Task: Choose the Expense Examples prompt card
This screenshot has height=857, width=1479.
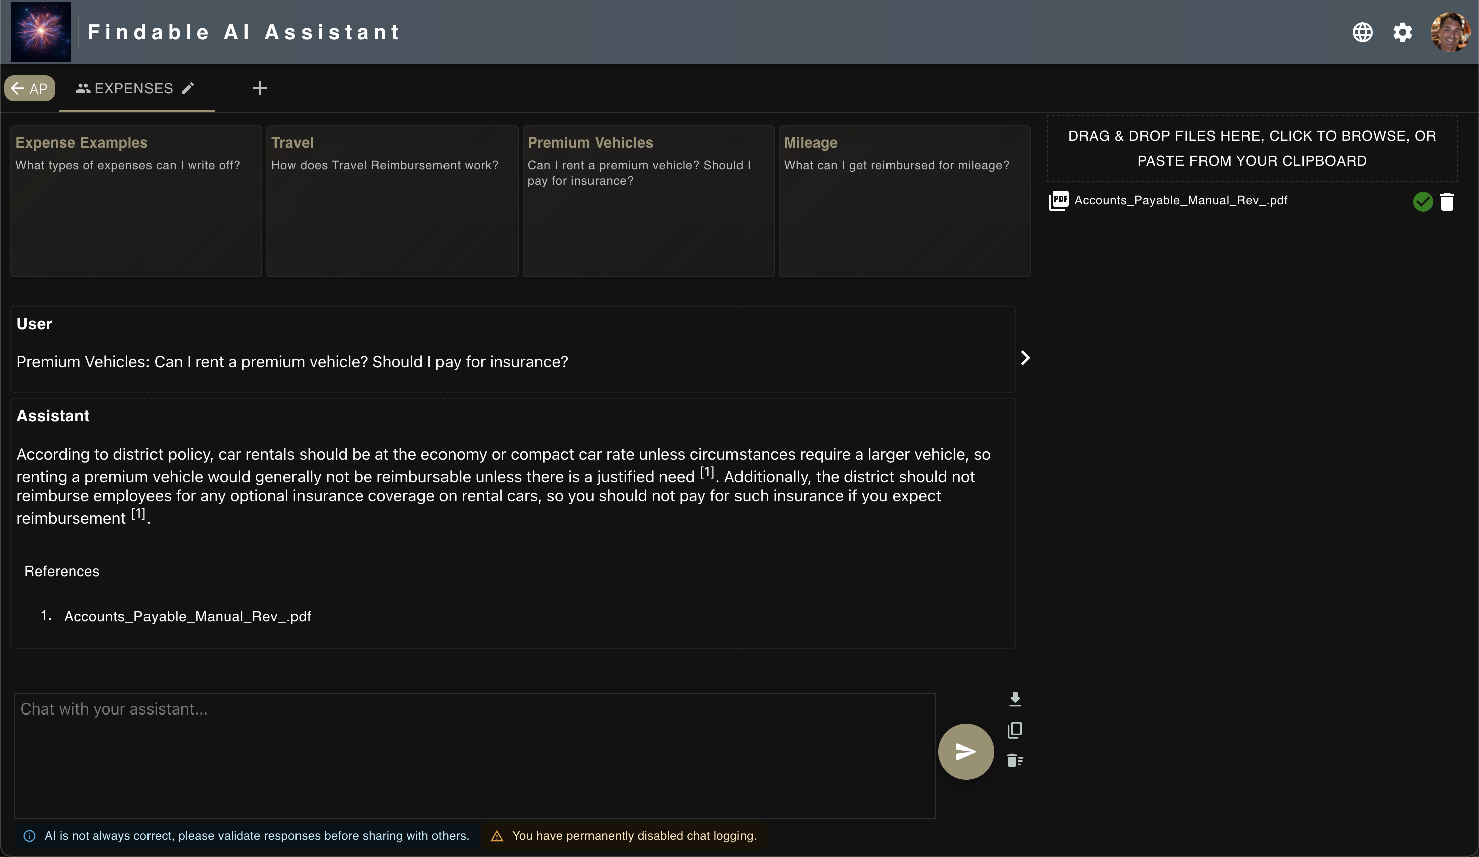Action: (136, 201)
